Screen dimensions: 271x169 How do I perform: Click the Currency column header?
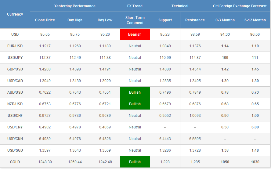coord(15,14)
